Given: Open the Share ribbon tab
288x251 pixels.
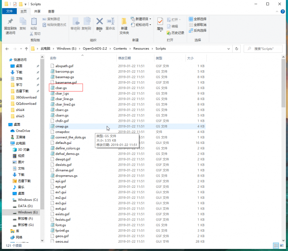Looking at the screenshot, I should tap(38, 11).
